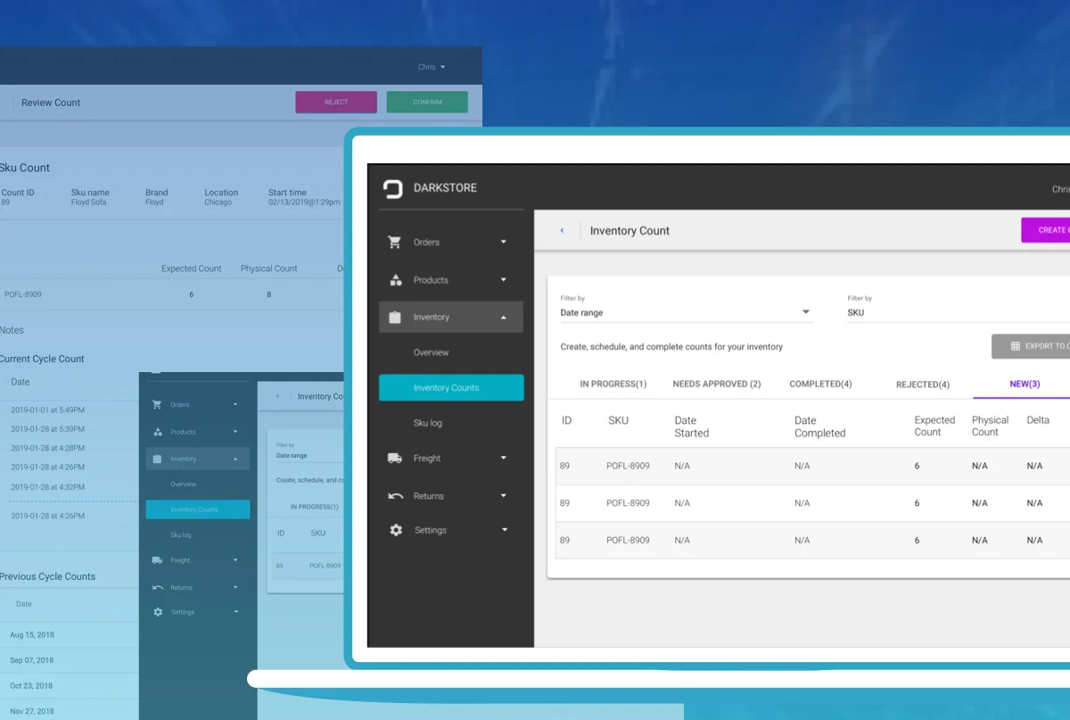Click Nov 27, 2018 previous cycle count
1070x720 pixels.
32,711
